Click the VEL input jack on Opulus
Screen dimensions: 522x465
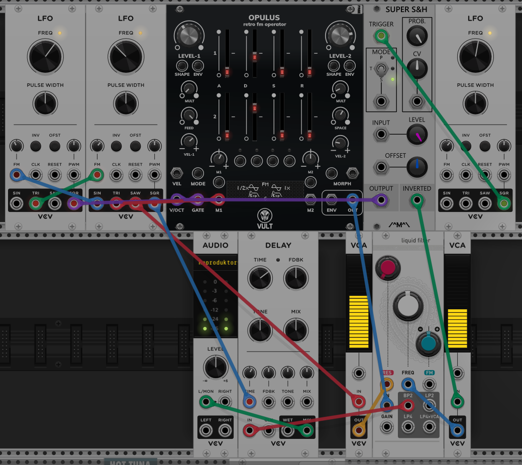pos(177,173)
